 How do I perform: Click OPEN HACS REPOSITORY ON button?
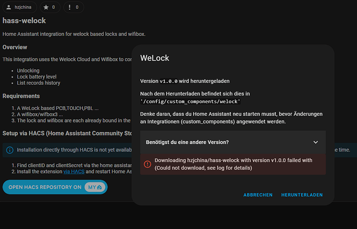[x=55, y=187]
